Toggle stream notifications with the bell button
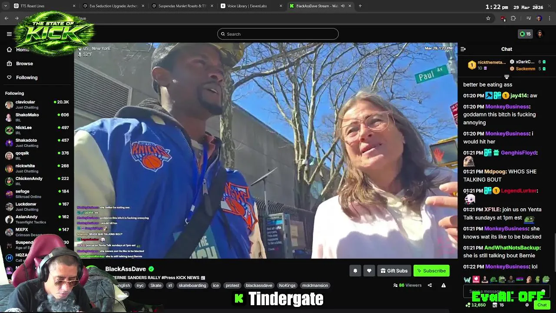 pyautogui.click(x=355, y=271)
